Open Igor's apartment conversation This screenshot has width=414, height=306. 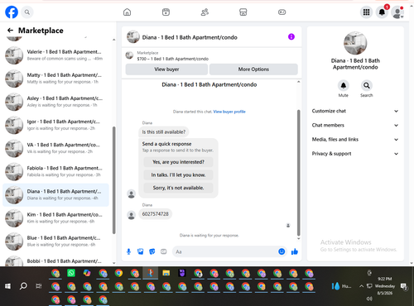pos(55,125)
